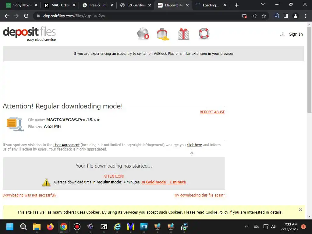Show hidden system tray icons
This screenshot has width=312, height=234.
pos(246,227)
